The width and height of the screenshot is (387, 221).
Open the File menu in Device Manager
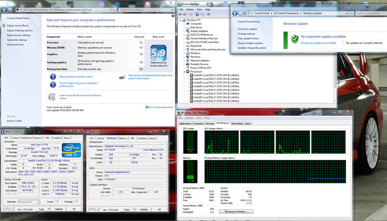181,9
